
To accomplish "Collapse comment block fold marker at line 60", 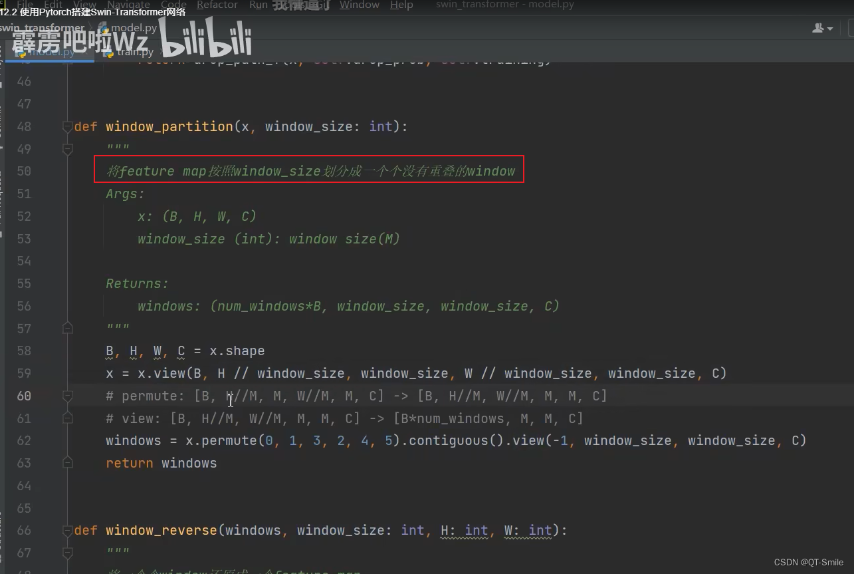I will 67,396.
